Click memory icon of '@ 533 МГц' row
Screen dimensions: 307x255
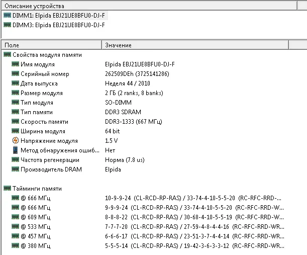[x=15, y=226]
